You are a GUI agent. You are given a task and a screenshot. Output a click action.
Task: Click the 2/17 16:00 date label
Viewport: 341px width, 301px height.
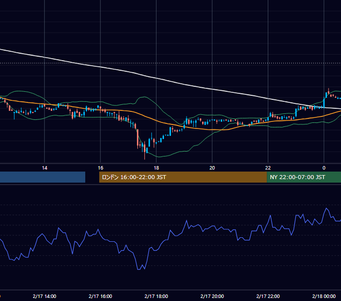[x=100, y=296]
